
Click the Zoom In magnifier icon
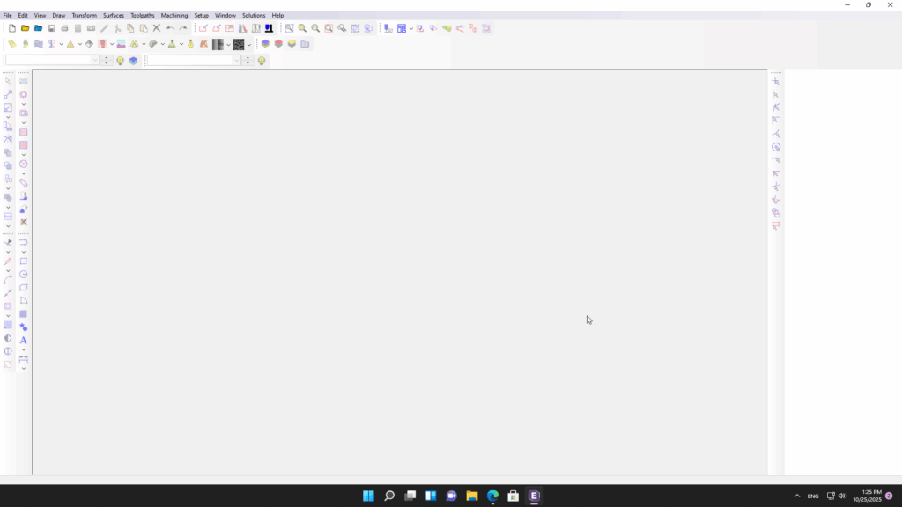(x=302, y=28)
